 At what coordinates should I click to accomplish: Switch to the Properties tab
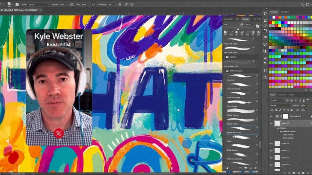228,19
